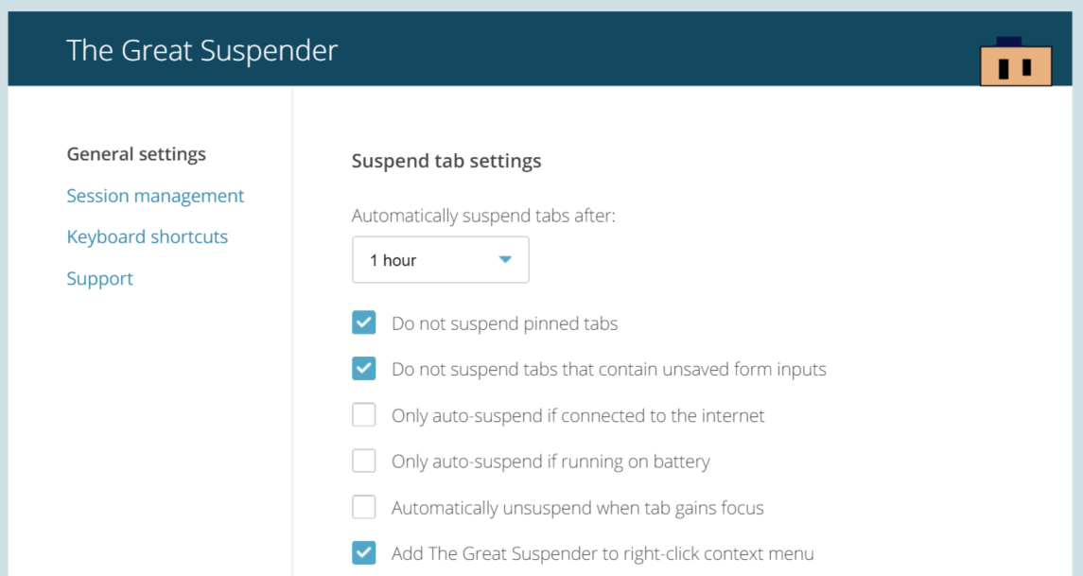Click the 'Suspend tab settings' heading
This screenshot has width=1083, height=576.
point(446,161)
